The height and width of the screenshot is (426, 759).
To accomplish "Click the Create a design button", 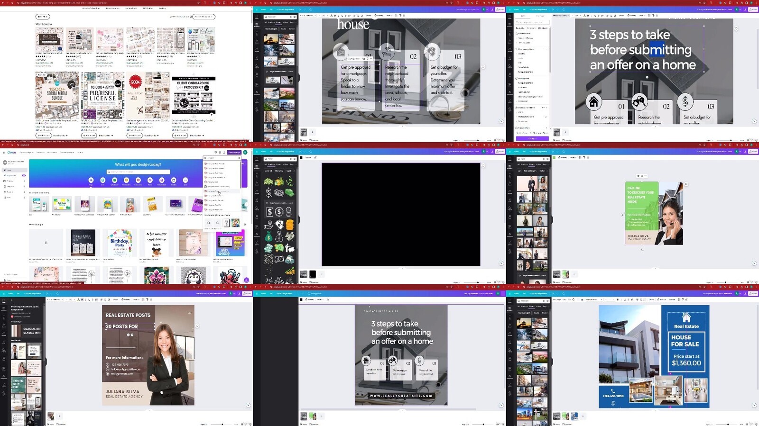I will coord(234,153).
